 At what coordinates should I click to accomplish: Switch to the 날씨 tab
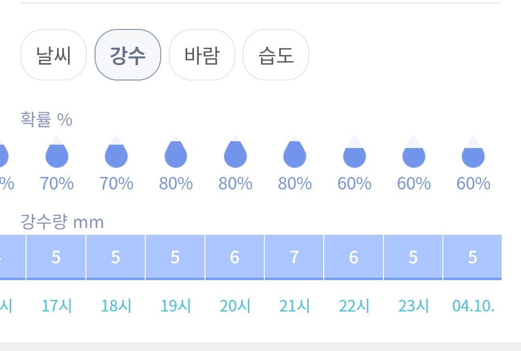point(54,55)
